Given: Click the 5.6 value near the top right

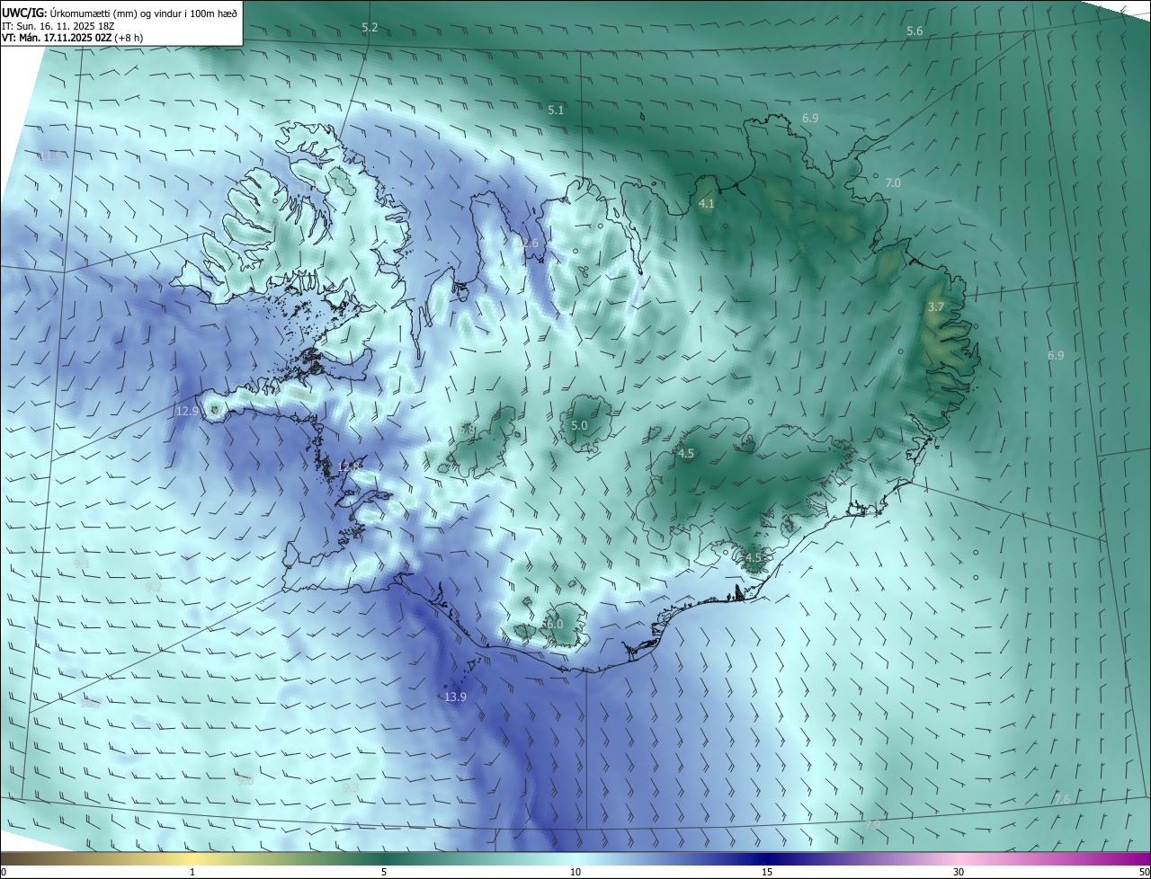Looking at the screenshot, I should click(915, 31).
